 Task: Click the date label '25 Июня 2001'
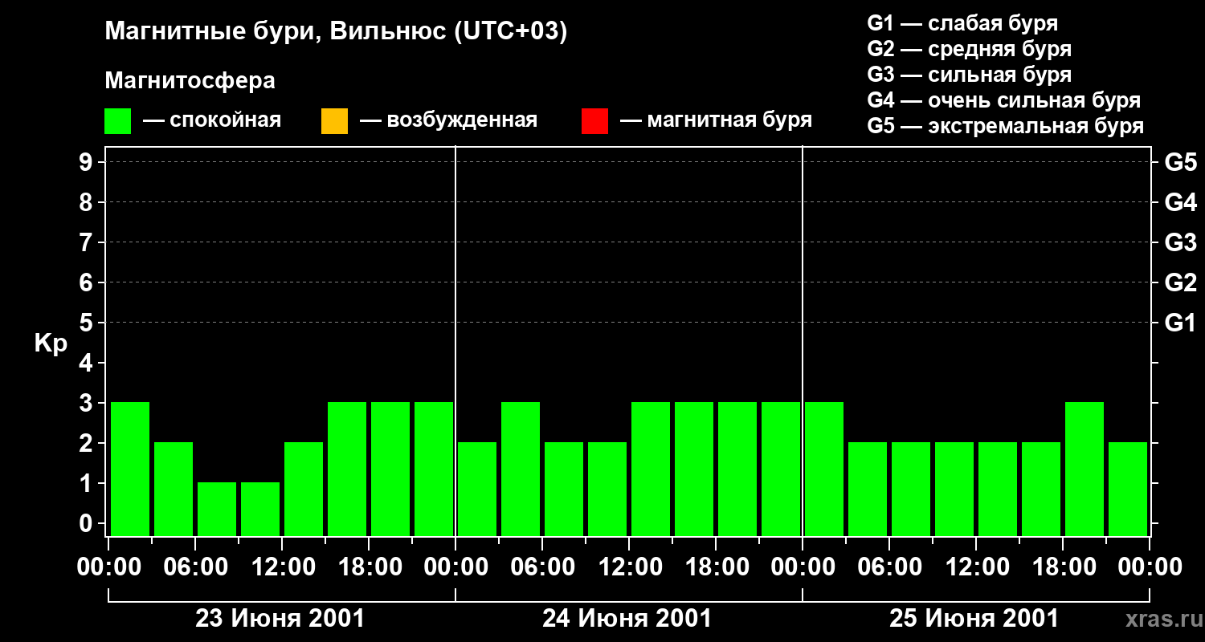pos(974,619)
